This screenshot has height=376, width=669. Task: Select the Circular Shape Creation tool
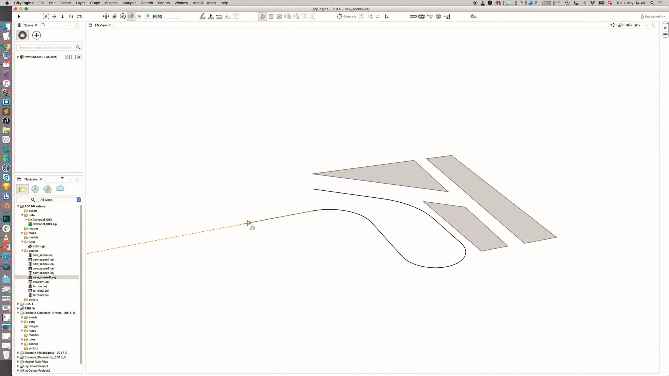tap(279, 16)
